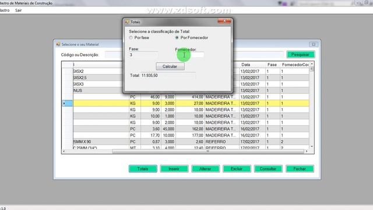The image size is (373, 210).
Task: Click the FornecedorCod column header
Action: pyautogui.click(x=294, y=65)
